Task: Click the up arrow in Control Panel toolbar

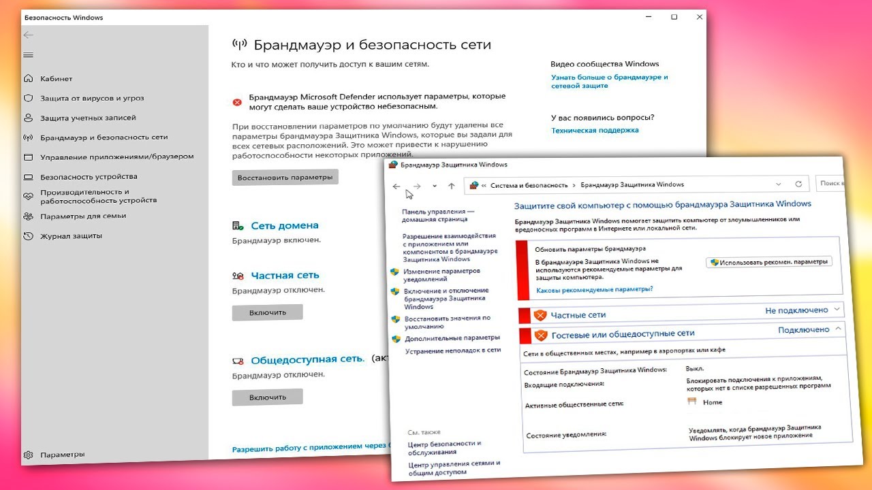Action: [451, 186]
